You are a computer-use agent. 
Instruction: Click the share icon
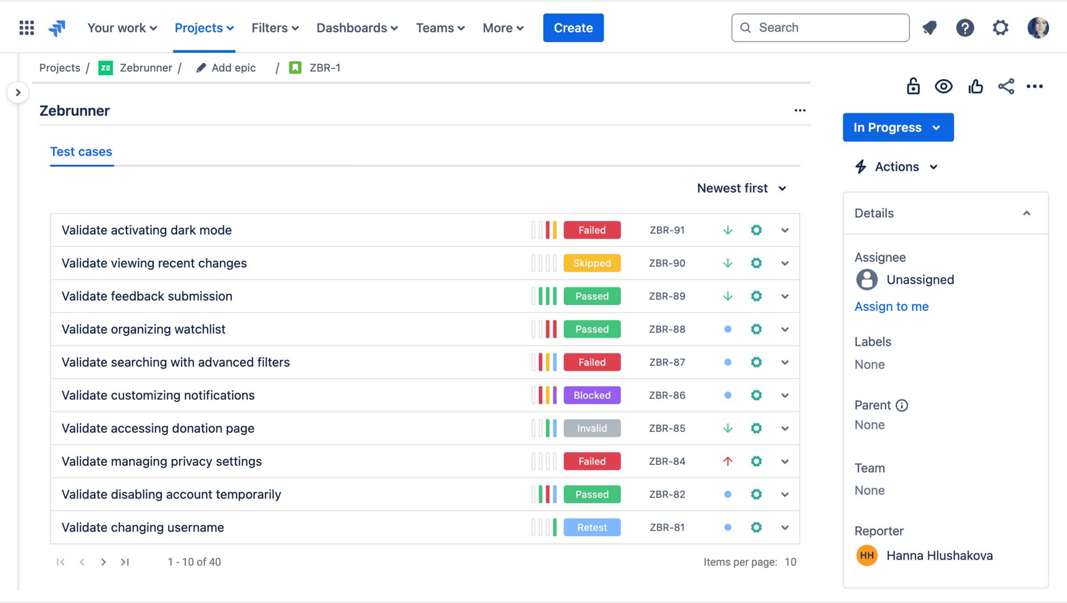pos(1005,86)
